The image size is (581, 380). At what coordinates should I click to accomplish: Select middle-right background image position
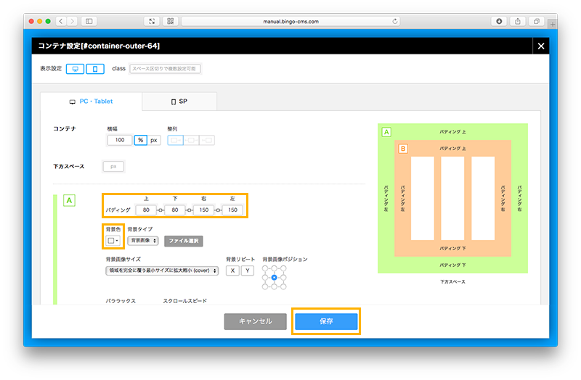pos(283,278)
